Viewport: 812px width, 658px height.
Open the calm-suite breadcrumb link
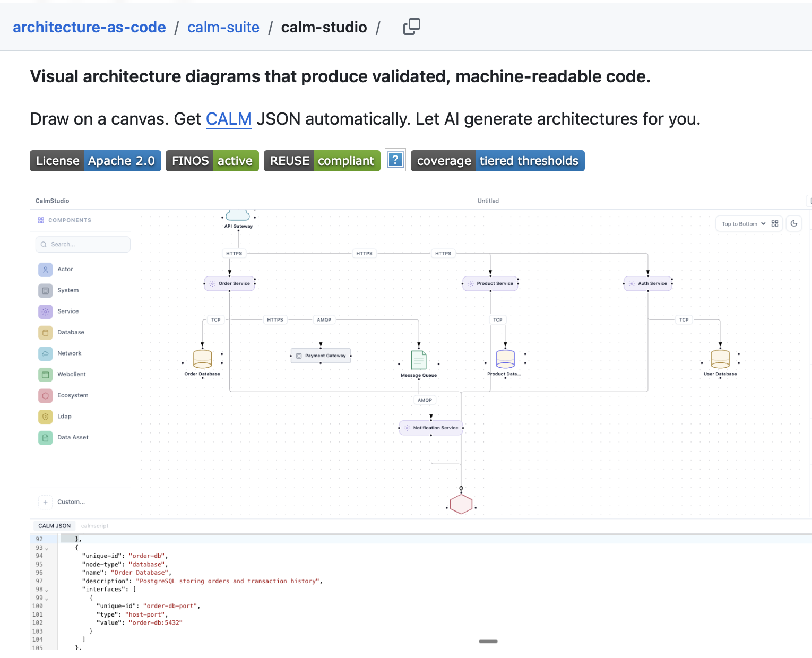223,27
